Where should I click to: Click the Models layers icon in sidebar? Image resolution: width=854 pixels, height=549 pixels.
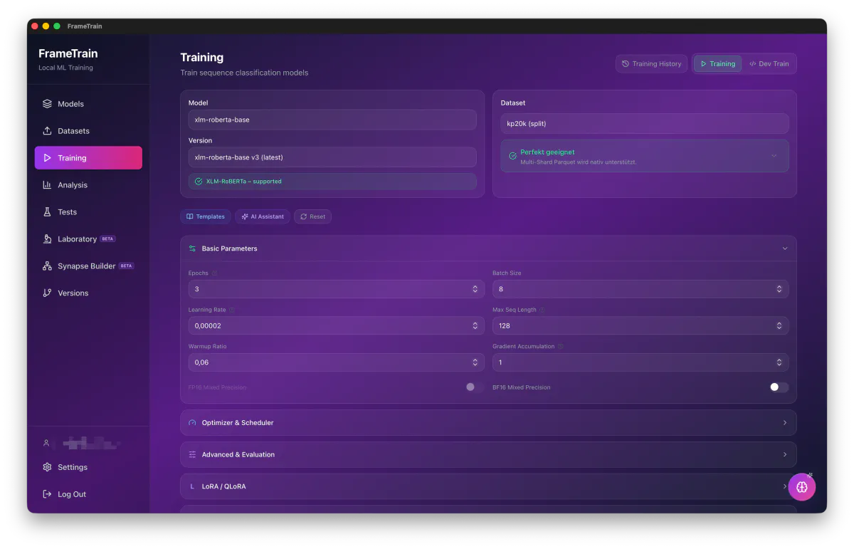click(47, 103)
